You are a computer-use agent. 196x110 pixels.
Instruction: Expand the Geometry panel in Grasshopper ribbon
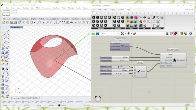pos(111,28)
